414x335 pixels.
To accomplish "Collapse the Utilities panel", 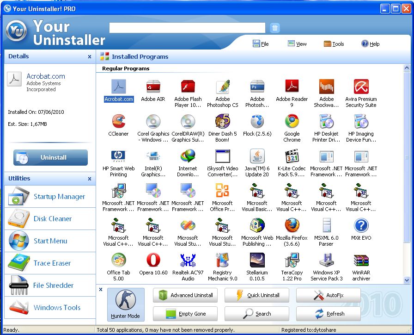I will tap(90, 179).
